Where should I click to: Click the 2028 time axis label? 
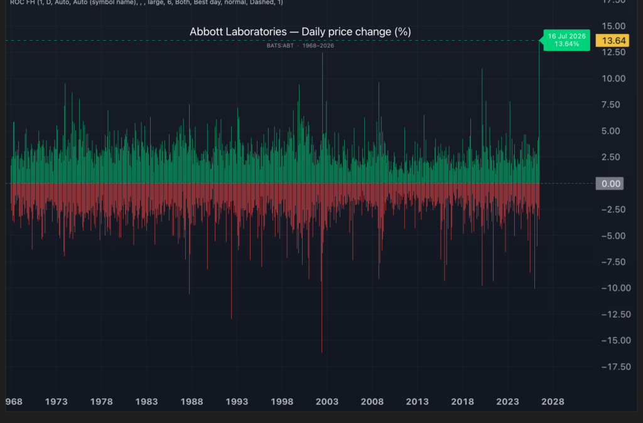click(x=553, y=402)
